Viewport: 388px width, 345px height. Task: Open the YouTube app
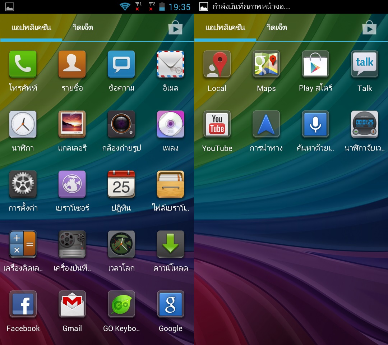[217, 124]
